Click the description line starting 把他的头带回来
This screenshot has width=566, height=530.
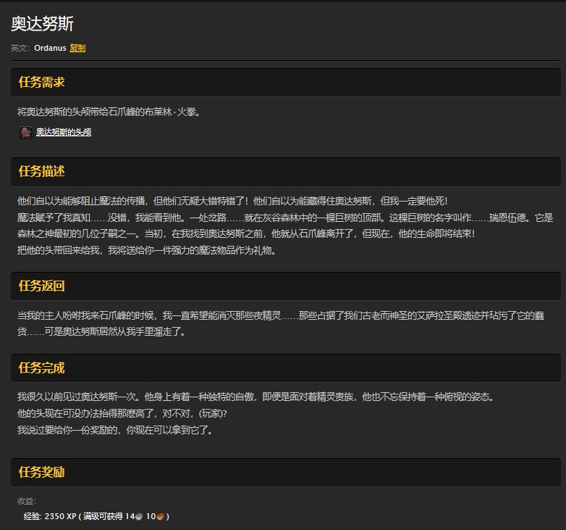point(146,250)
